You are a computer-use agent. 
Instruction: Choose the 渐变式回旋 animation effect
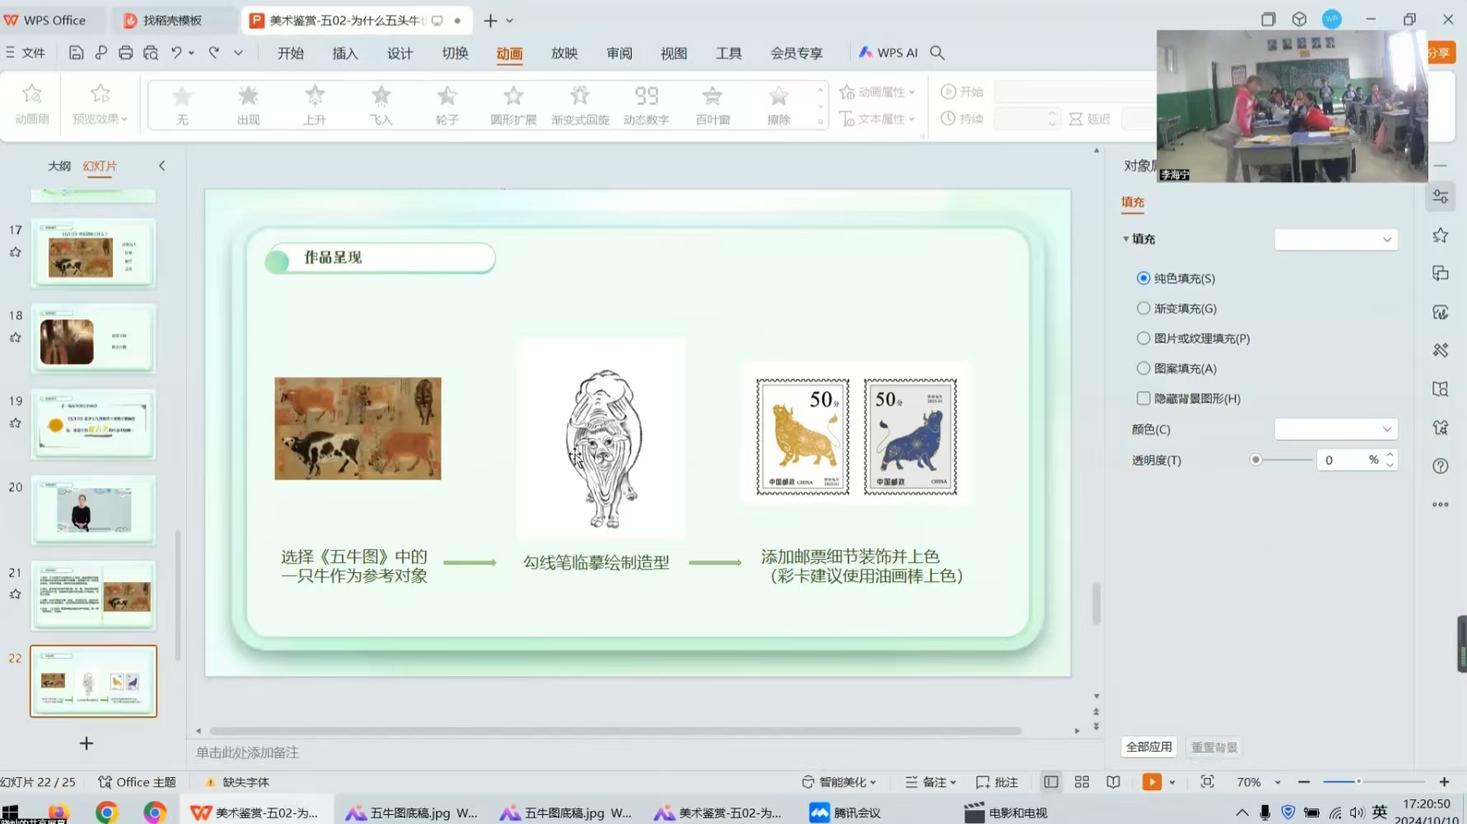[x=580, y=105]
